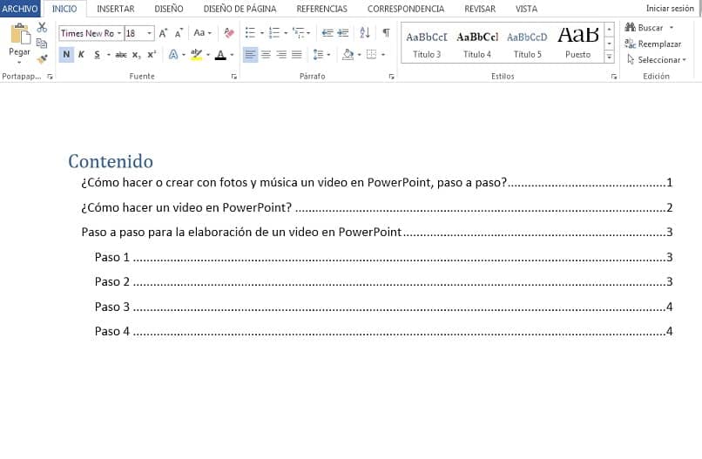Open underline style dropdown arrow
The width and height of the screenshot is (702, 459).
click(x=108, y=55)
